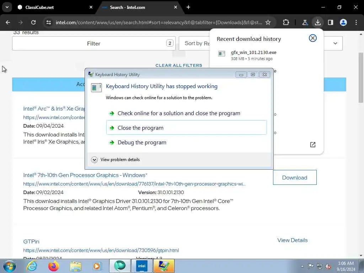The image size is (364, 273).
Task: Switch to the green-globe browser taskbar icon
Action: (119, 266)
